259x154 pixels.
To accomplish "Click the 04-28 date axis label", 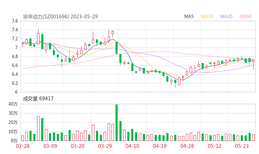I will tap(187, 146).
